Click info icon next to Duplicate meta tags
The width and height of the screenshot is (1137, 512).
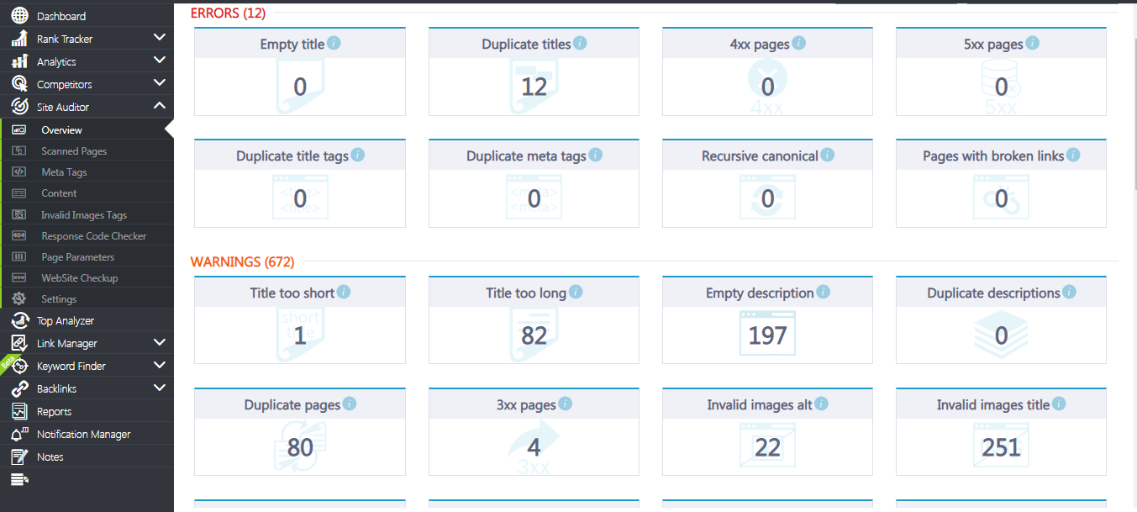[596, 155]
